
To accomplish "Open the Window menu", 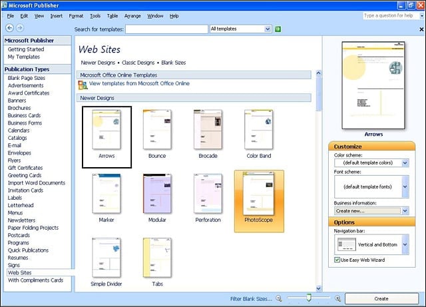I will (155, 16).
